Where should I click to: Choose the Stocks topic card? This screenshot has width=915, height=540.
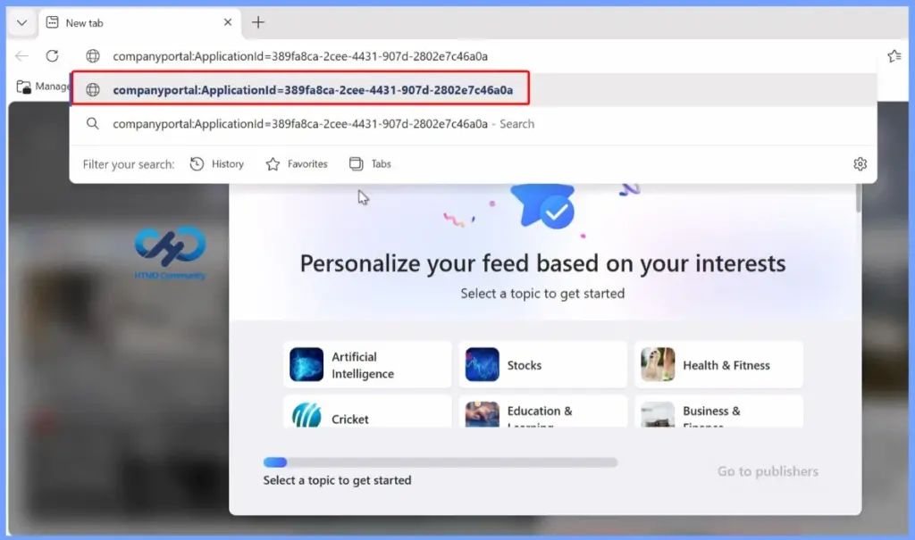tap(542, 365)
